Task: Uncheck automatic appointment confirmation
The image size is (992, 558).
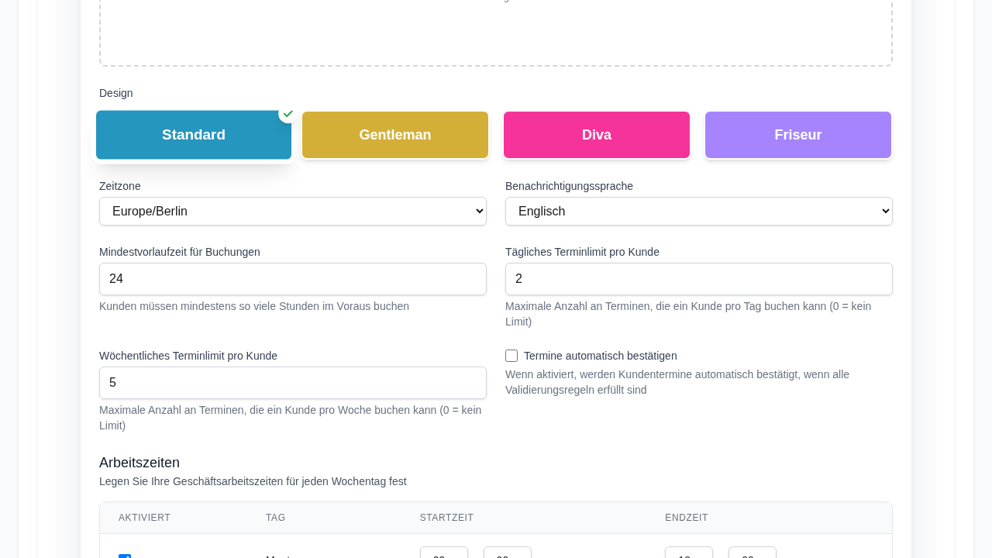Action: click(x=511, y=356)
